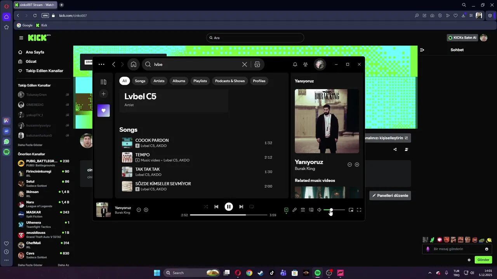This screenshot has height=279, width=497.
Task: Clear the Spotify search field
Action: (x=245, y=64)
